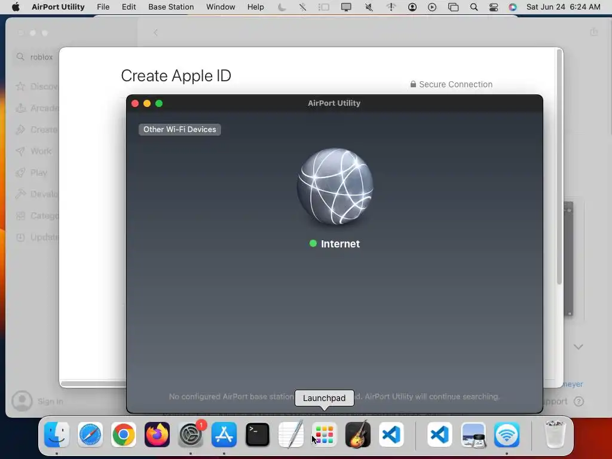
Task: Click the Now Playing menu bar icon
Action: (432, 7)
